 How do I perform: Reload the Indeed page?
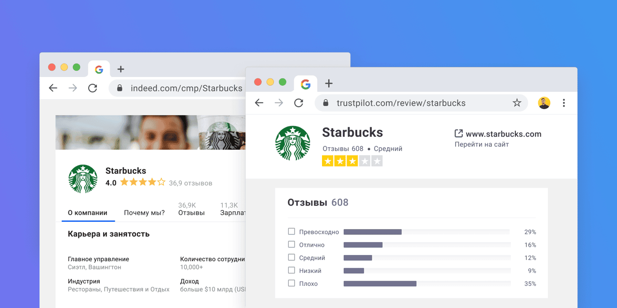click(93, 88)
